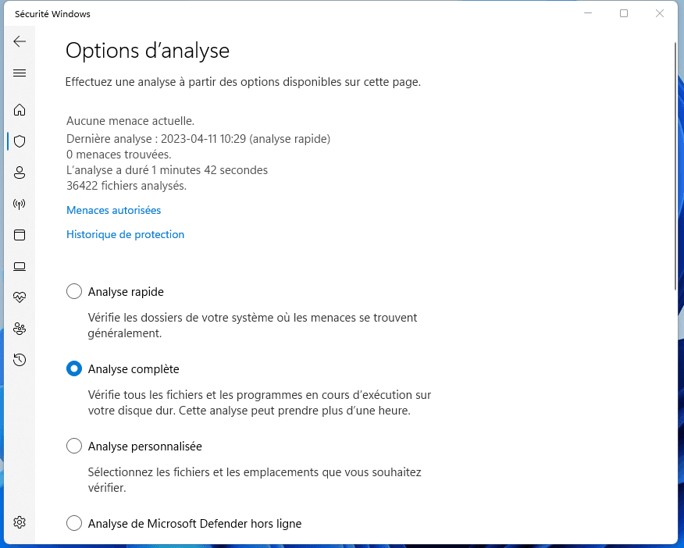
Task: Open the hamburger navigation menu
Action: click(20, 73)
